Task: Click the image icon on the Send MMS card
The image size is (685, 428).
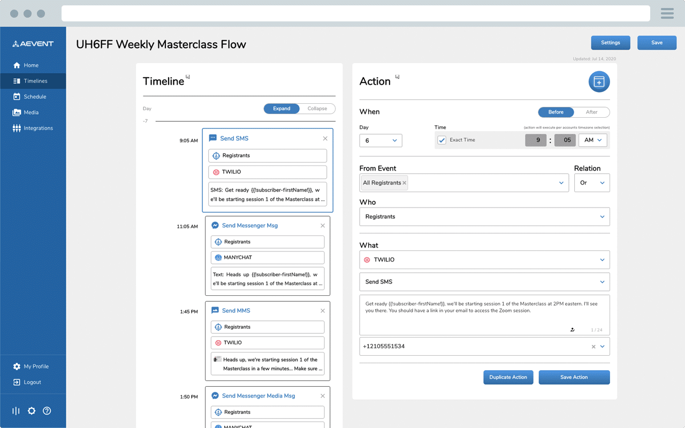Action: point(215,310)
